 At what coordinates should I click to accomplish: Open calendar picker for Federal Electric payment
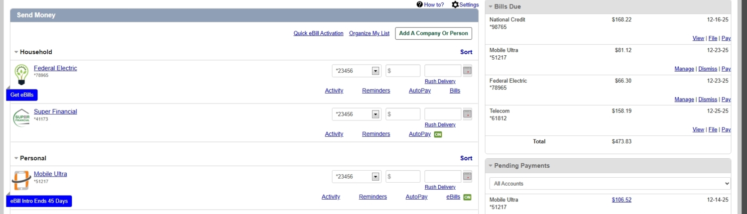click(x=467, y=71)
